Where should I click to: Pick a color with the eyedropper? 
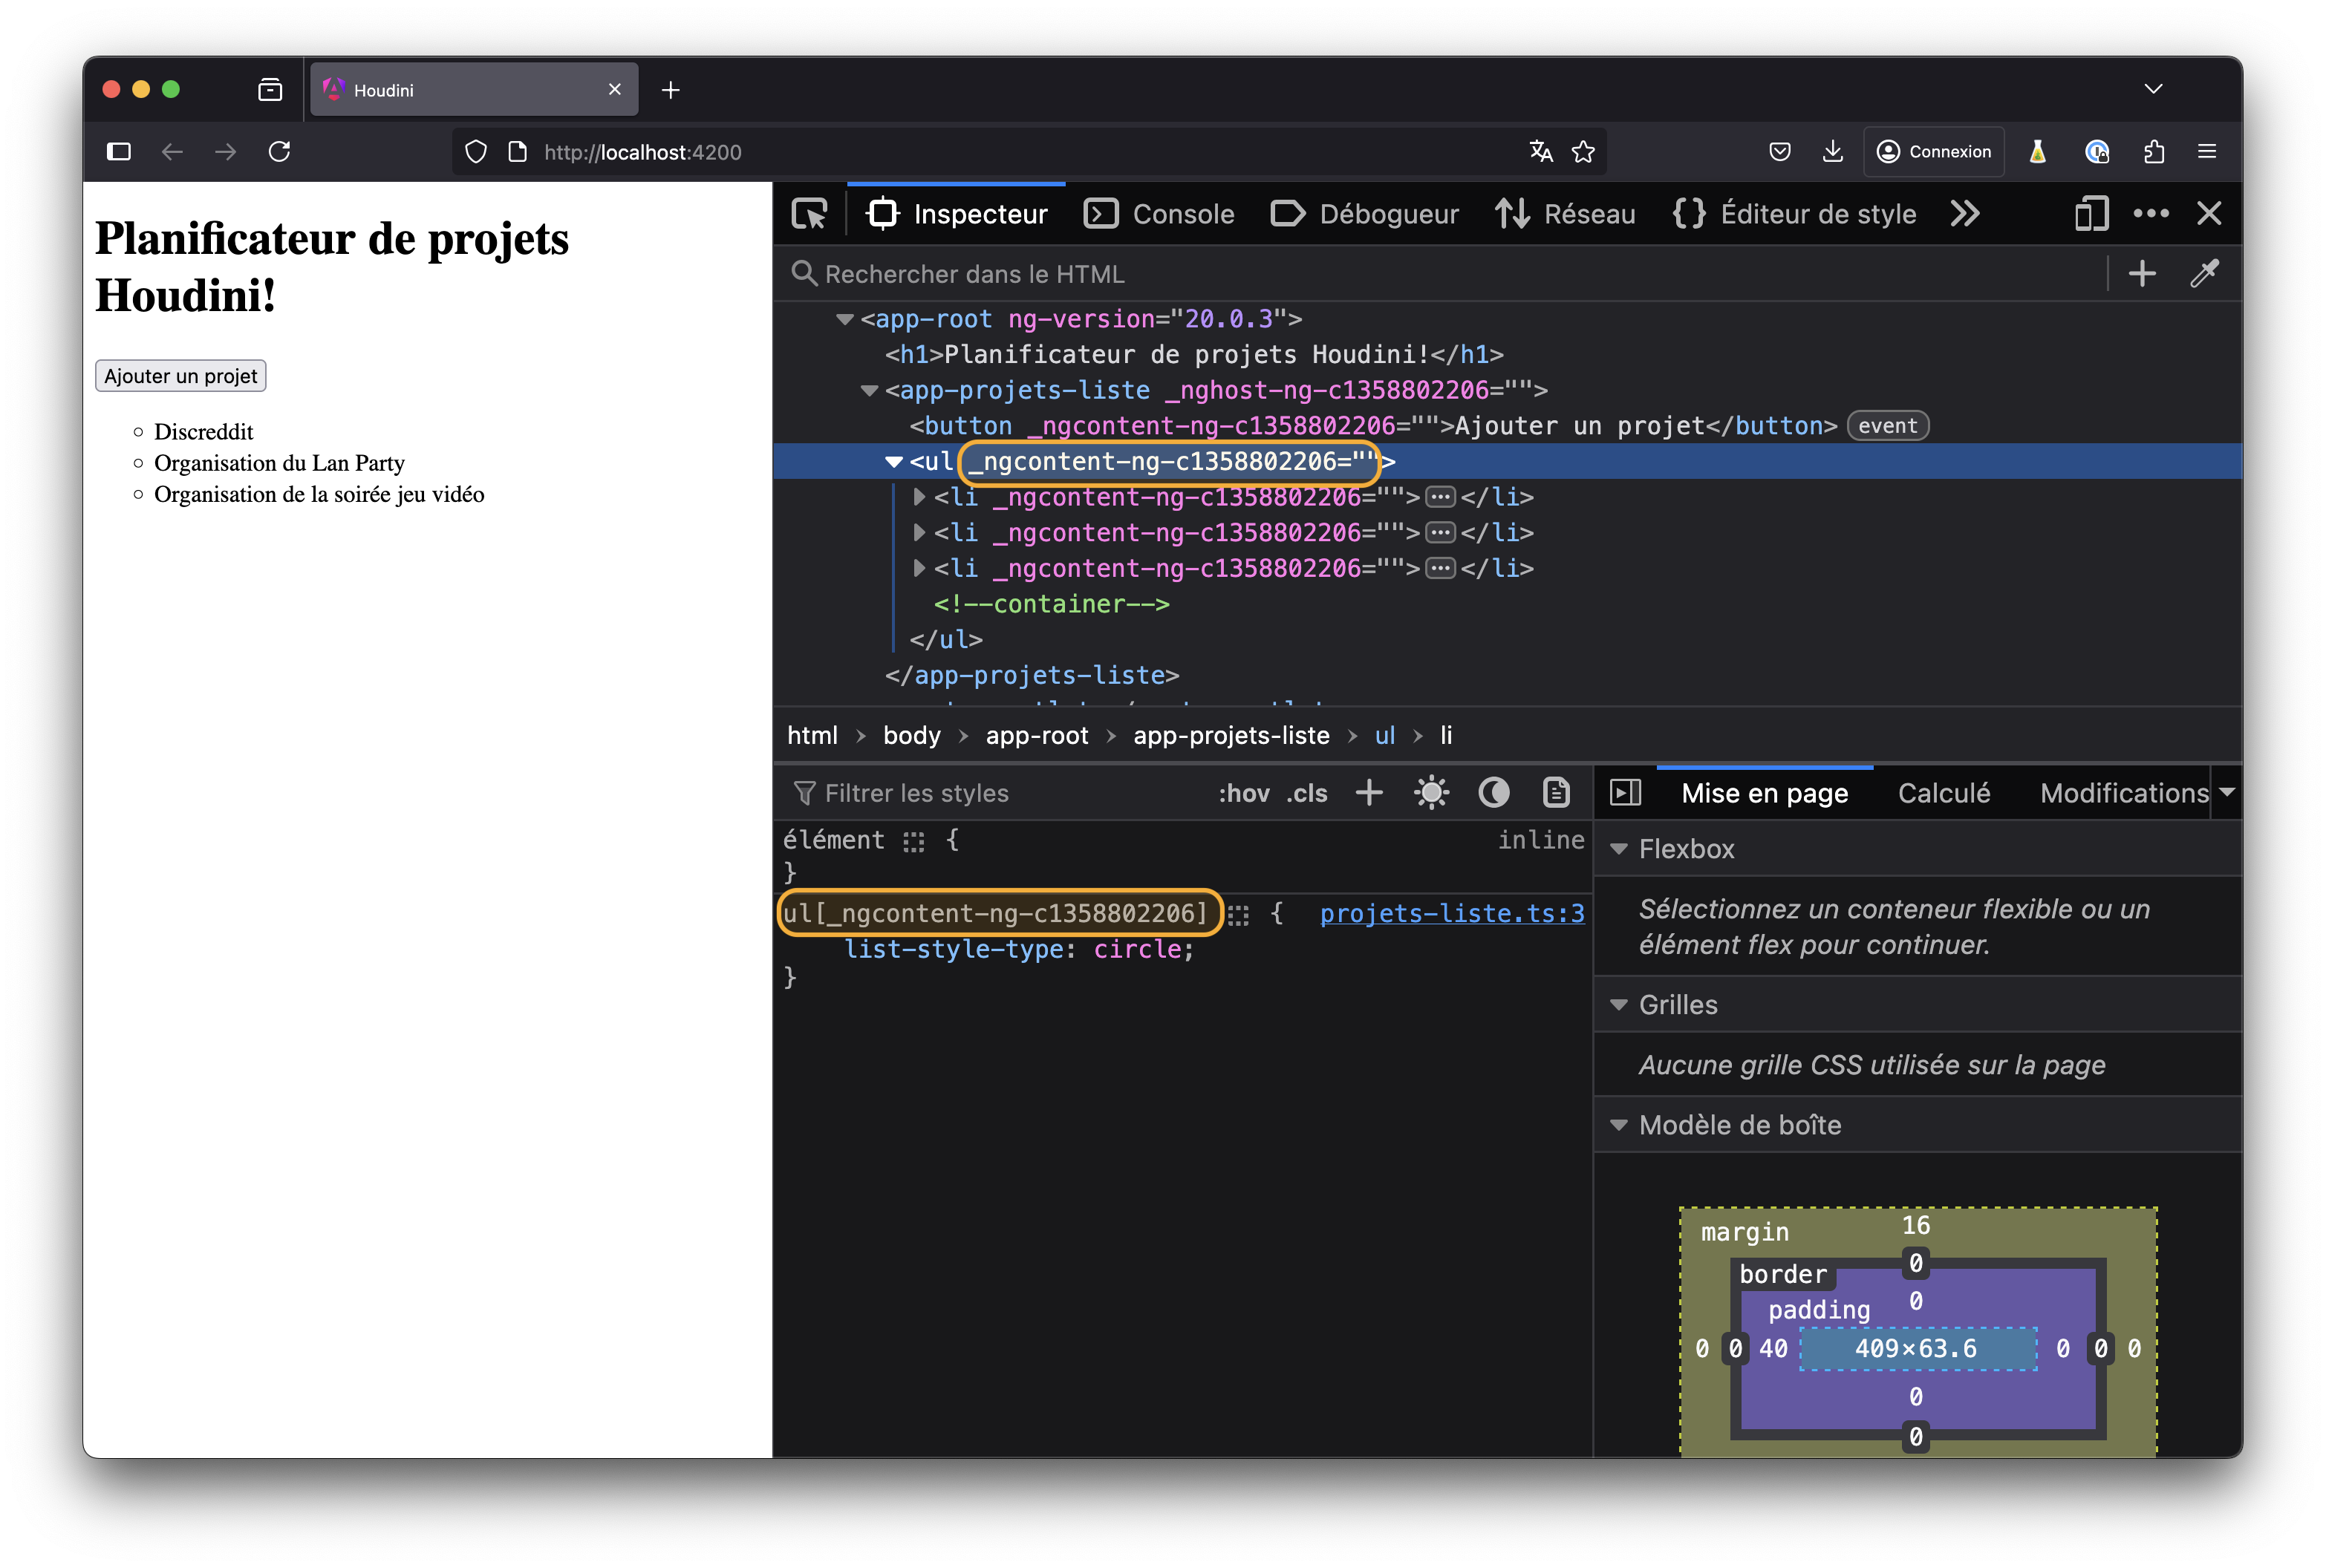tap(2204, 274)
